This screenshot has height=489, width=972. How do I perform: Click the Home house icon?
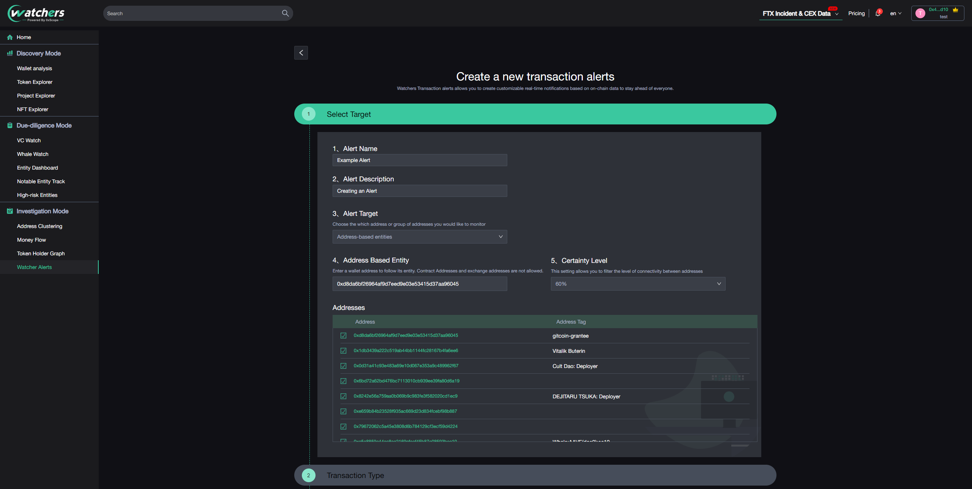(10, 37)
